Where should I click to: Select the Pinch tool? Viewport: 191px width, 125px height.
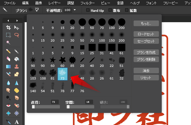(17, 113)
